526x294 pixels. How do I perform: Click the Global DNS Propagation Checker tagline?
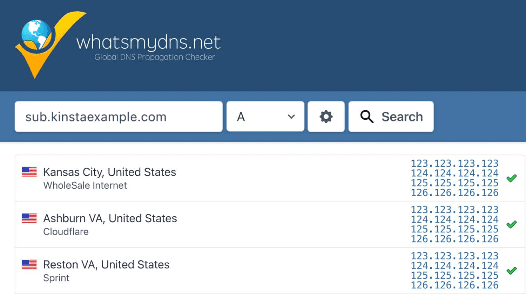[x=154, y=57]
